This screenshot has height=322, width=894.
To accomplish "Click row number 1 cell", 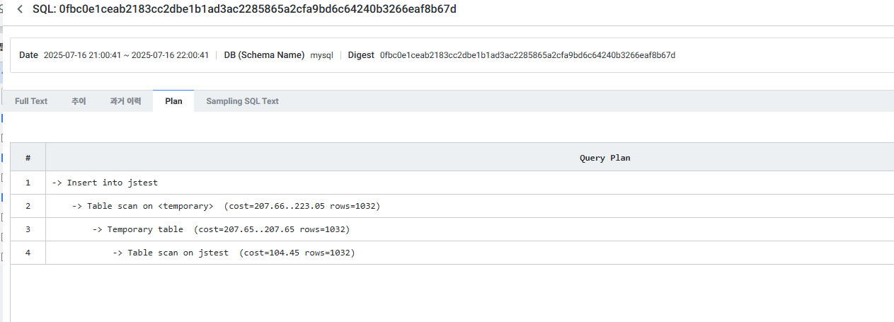I will pyautogui.click(x=28, y=183).
